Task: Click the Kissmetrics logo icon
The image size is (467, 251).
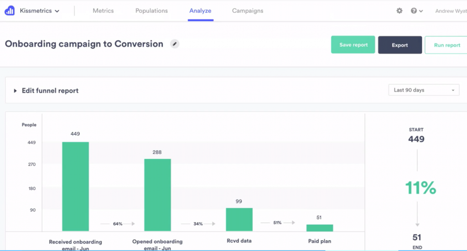Action: (10, 10)
